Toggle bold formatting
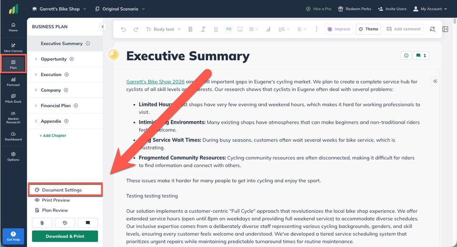 [190, 29]
